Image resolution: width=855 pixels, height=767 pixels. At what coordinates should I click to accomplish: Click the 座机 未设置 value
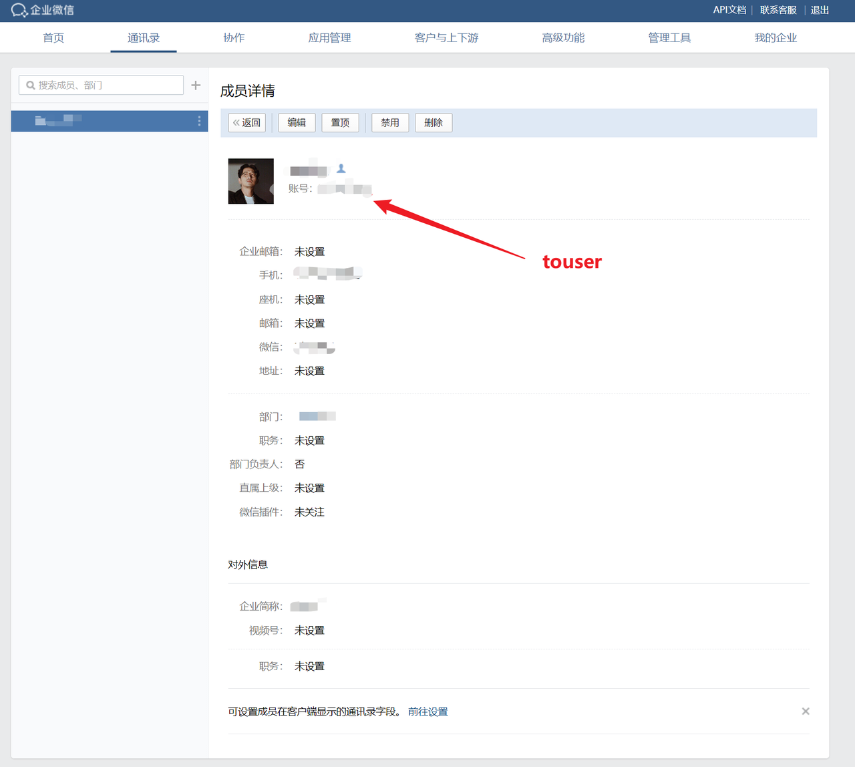[x=309, y=300]
